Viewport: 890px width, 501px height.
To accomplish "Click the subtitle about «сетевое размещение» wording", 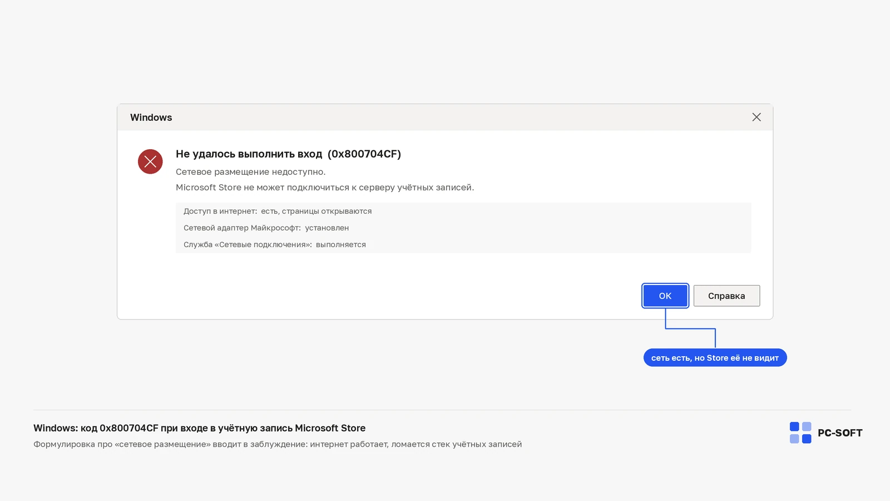I will click(x=278, y=444).
